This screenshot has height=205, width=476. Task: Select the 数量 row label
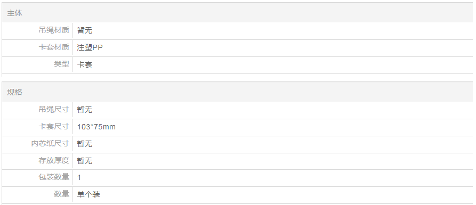click(x=62, y=193)
